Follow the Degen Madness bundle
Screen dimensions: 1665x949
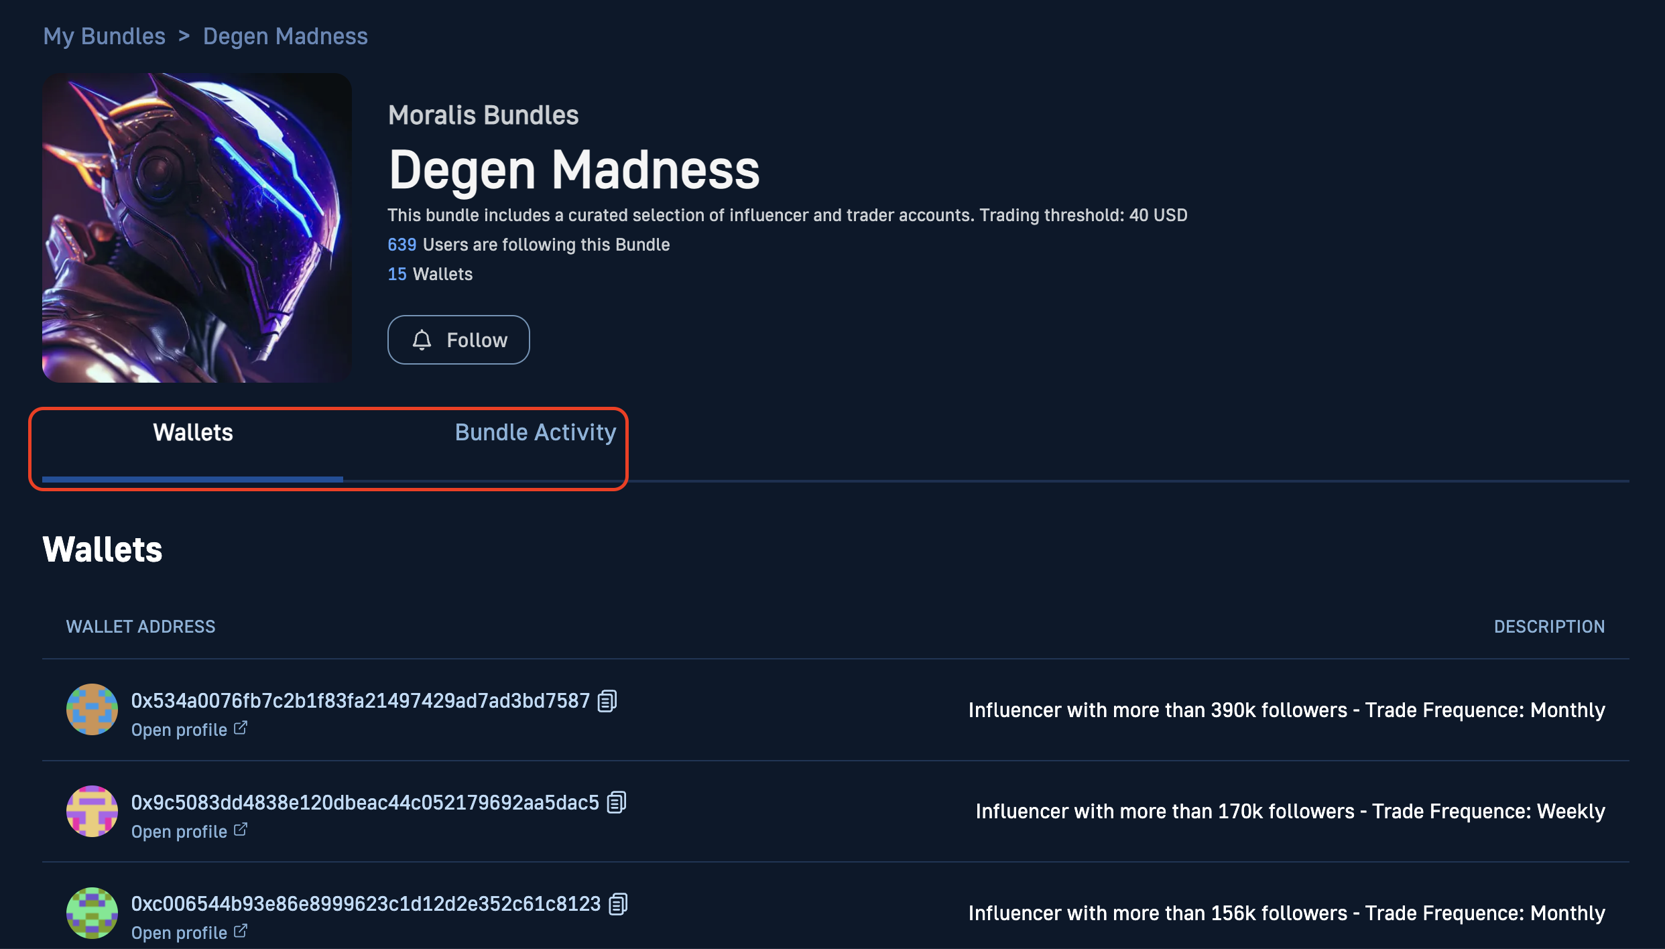458,340
